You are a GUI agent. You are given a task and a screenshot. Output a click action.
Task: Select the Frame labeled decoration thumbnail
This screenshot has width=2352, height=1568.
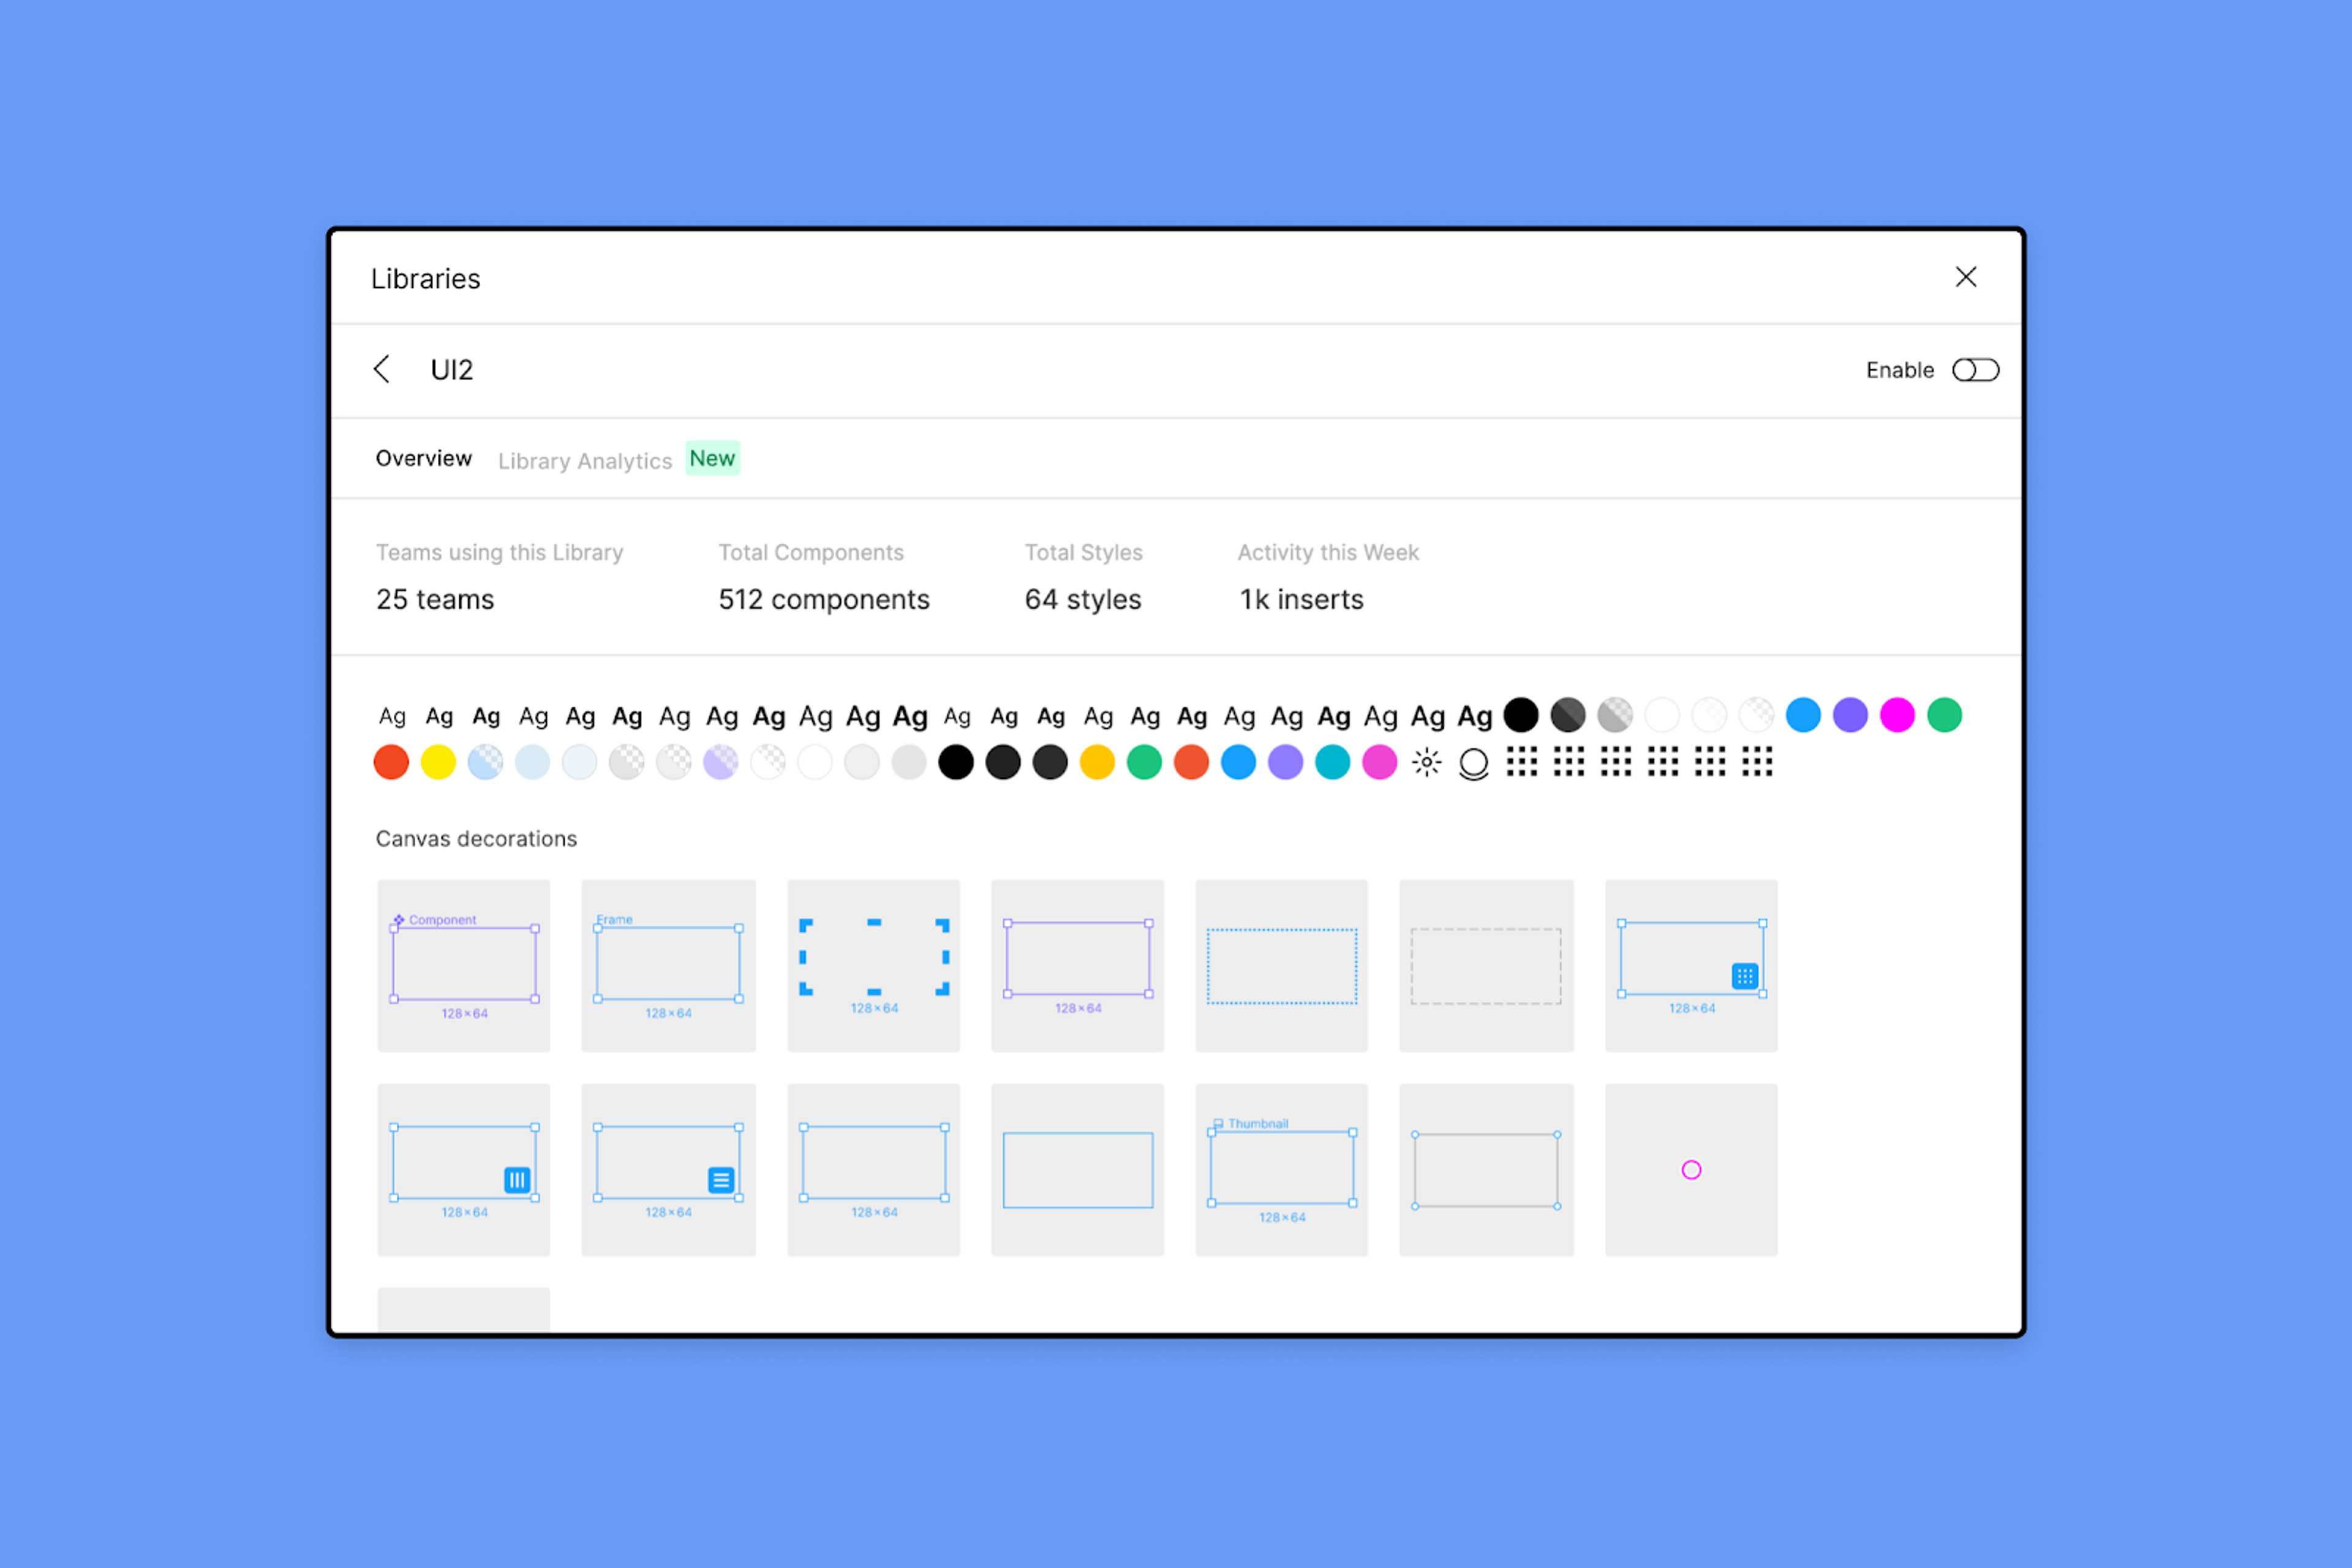pos(668,965)
